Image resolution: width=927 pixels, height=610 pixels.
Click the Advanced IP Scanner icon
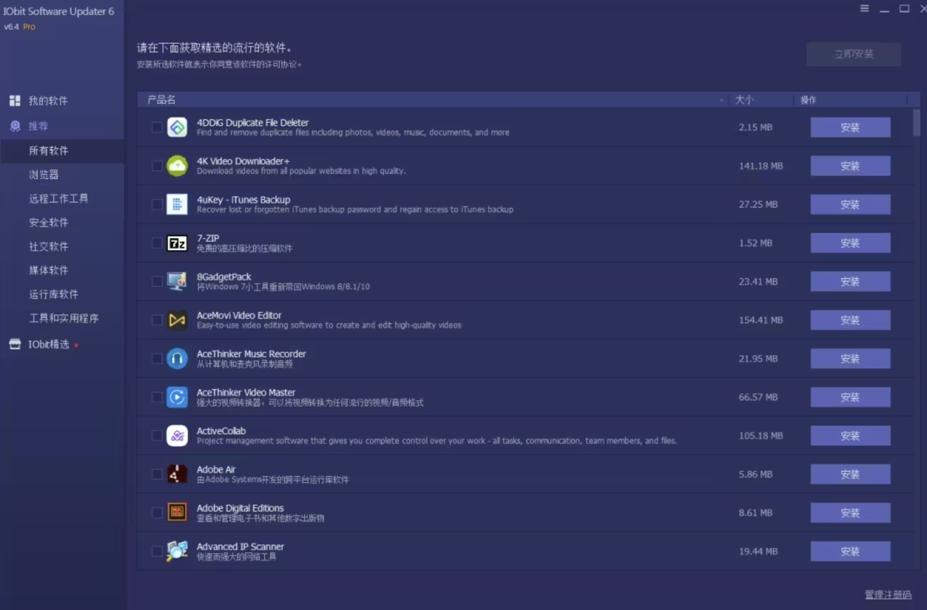pyautogui.click(x=177, y=551)
